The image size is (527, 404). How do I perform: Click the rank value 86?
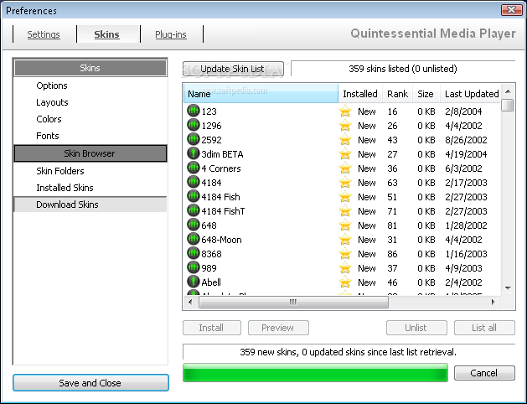coord(392,254)
